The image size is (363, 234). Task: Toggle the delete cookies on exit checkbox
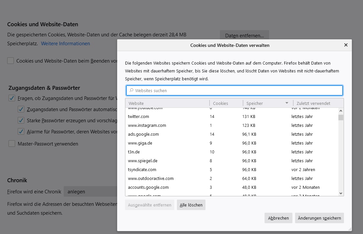(11, 61)
